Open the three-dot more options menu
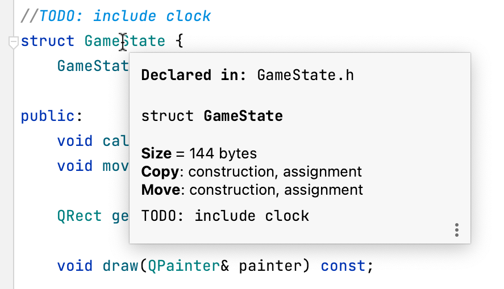The width and height of the screenshot is (504, 289). click(x=457, y=230)
